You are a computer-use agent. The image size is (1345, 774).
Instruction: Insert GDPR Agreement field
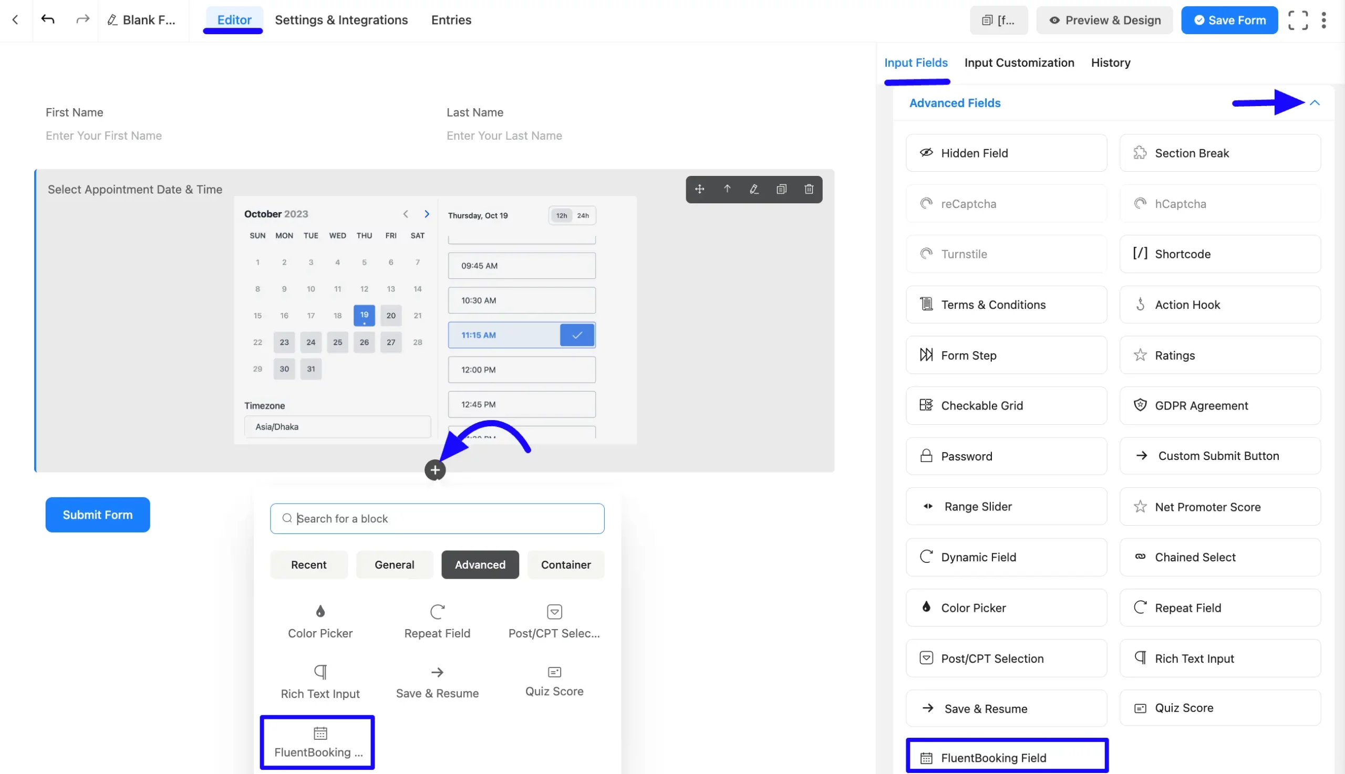[x=1220, y=405]
